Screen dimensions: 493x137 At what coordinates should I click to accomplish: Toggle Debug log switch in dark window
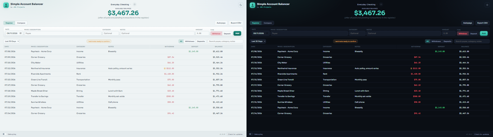251,134
